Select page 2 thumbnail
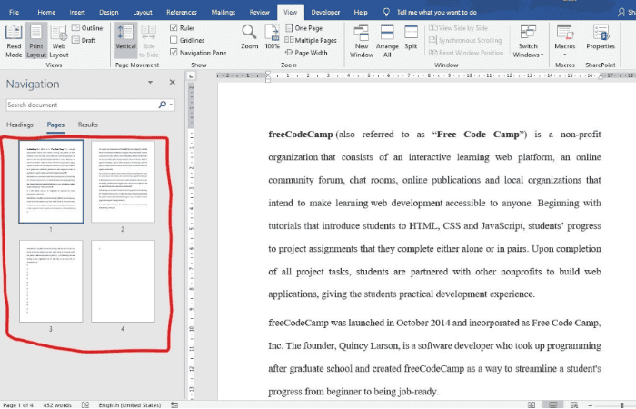Screen dimensions: 636x409 (x=123, y=182)
